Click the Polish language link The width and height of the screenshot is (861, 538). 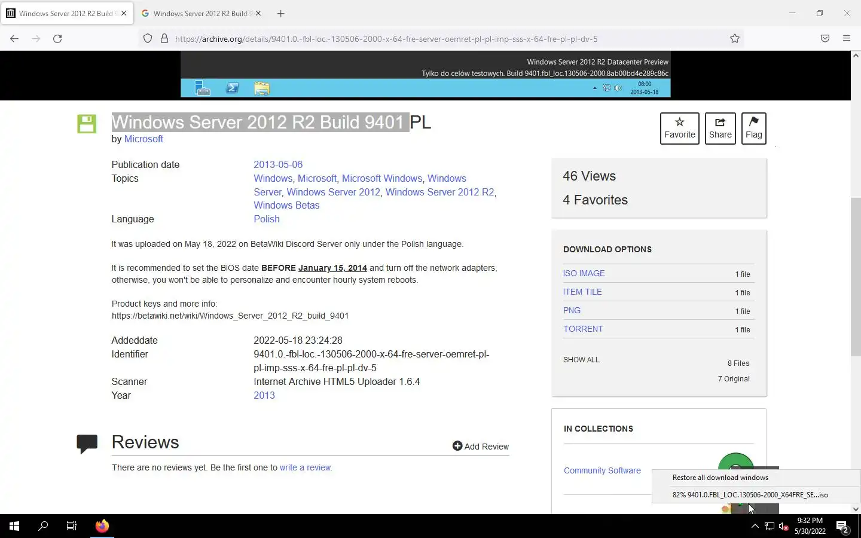(x=267, y=219)
